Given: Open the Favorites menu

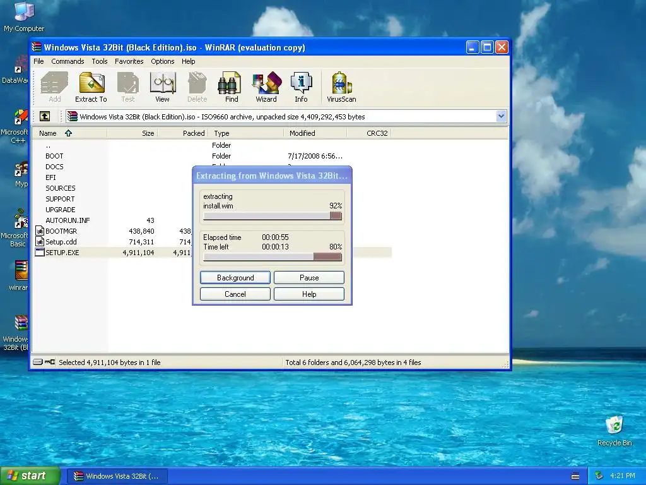Looking at the screenshot, I should (129, 61).
